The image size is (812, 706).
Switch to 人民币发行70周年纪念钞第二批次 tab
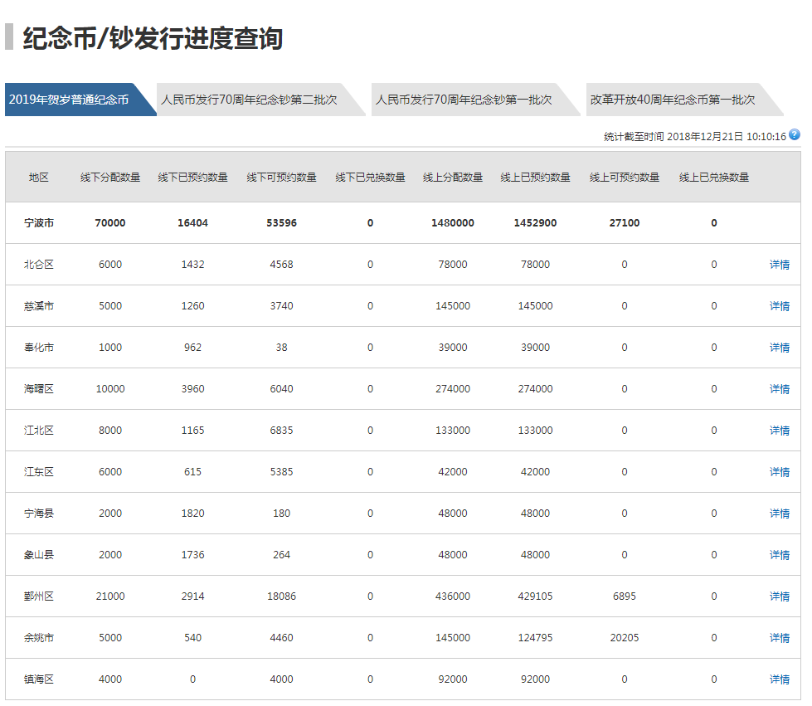(x=249, y=100)
